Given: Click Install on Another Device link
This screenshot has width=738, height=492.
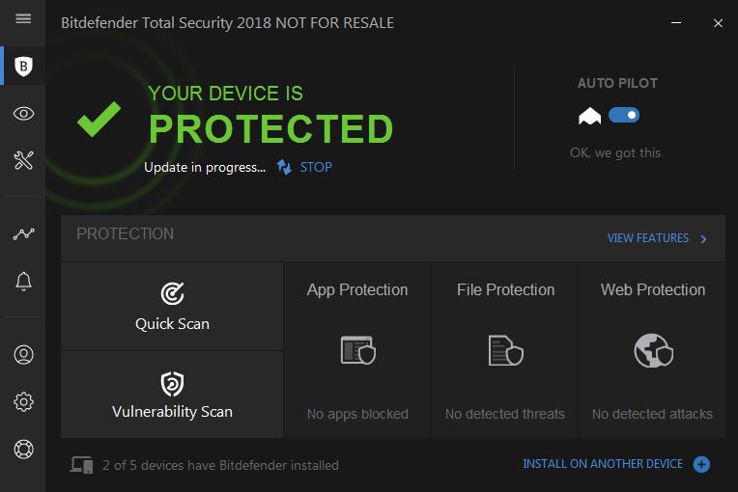Looking at the screenshot, I should coord(603,464).
